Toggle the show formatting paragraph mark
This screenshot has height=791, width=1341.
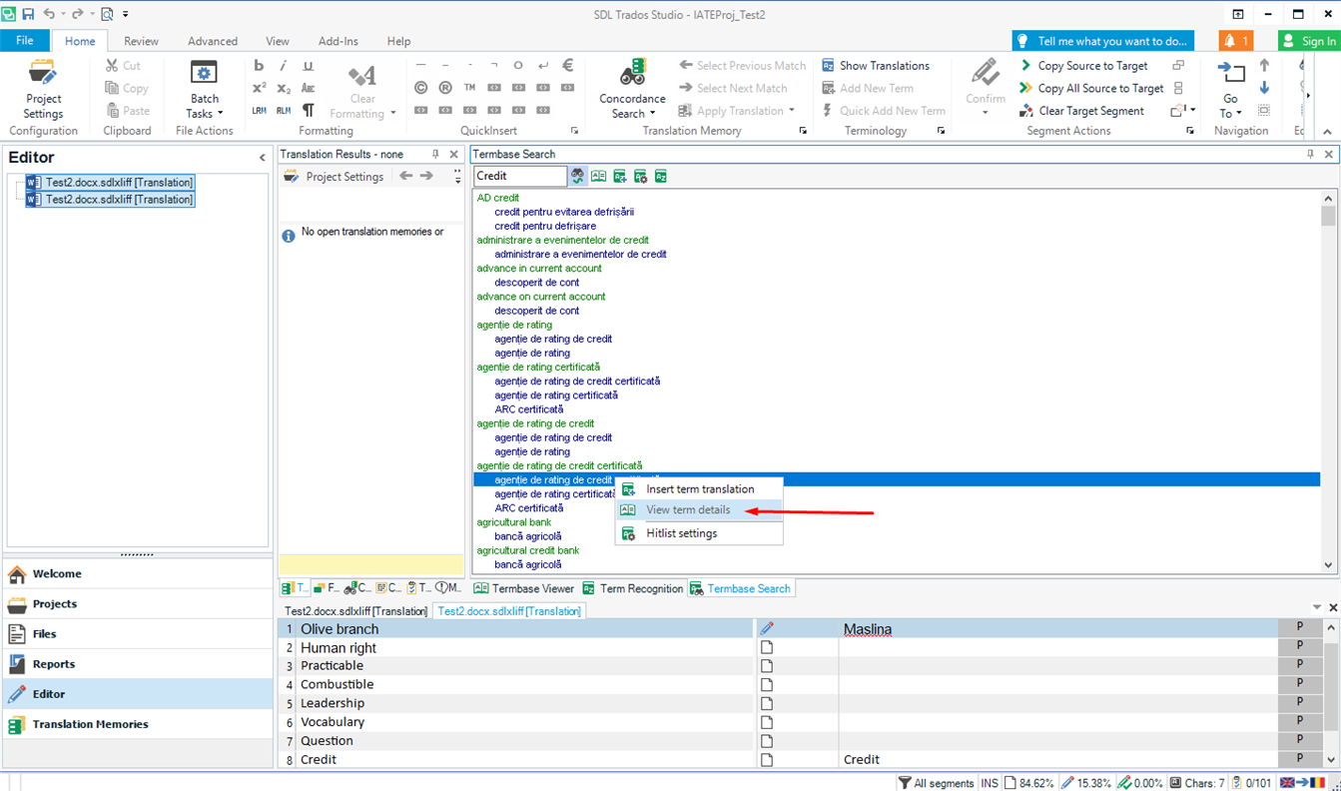(308, 110)
